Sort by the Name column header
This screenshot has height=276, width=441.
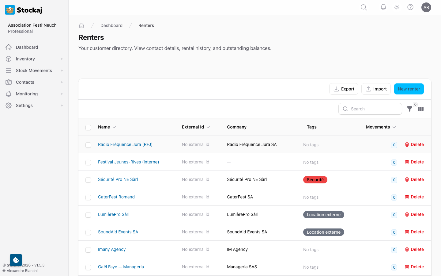coord(107,127)
